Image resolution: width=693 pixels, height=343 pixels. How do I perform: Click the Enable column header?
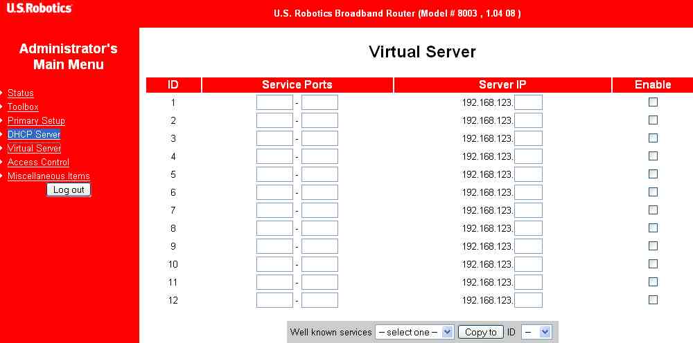tap(653, 85)
